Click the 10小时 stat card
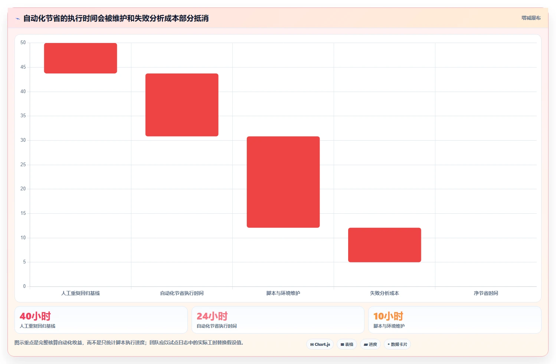Screen dimensions: 556x364 [x=455, y=320]
